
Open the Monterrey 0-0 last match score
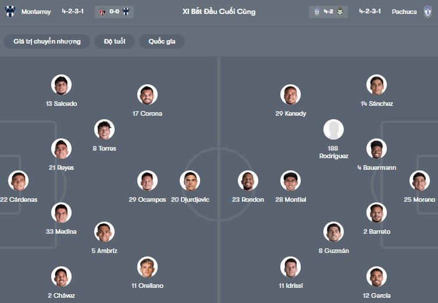click(114, 12)
